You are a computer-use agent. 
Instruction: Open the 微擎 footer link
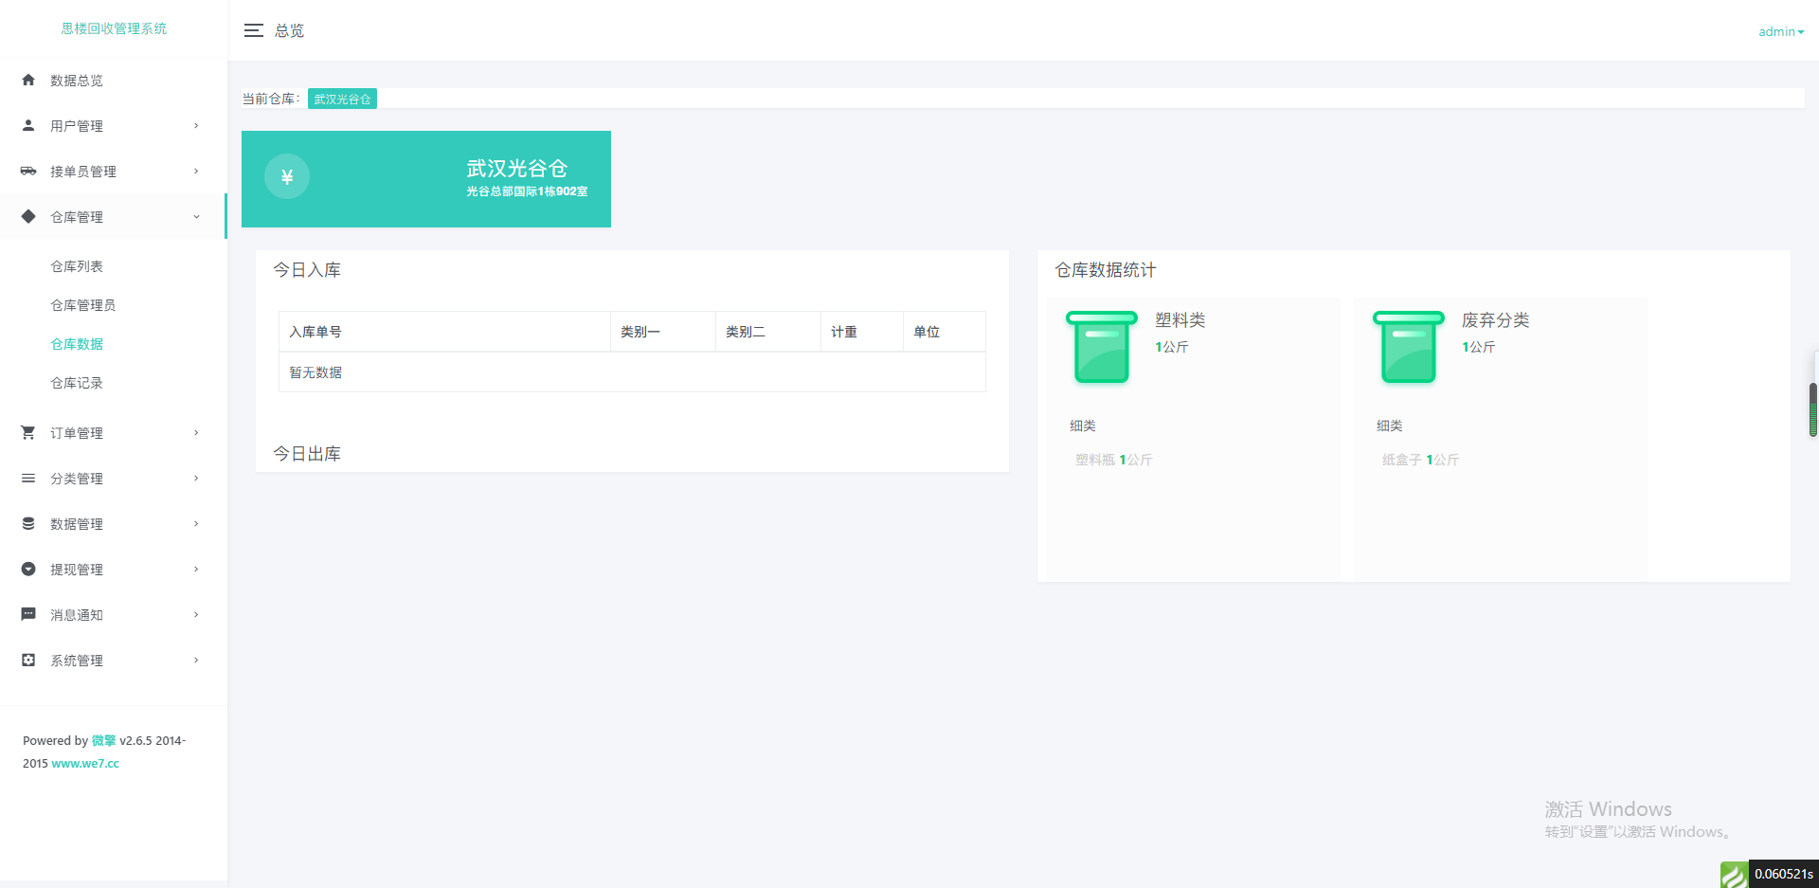pos(103,740)
